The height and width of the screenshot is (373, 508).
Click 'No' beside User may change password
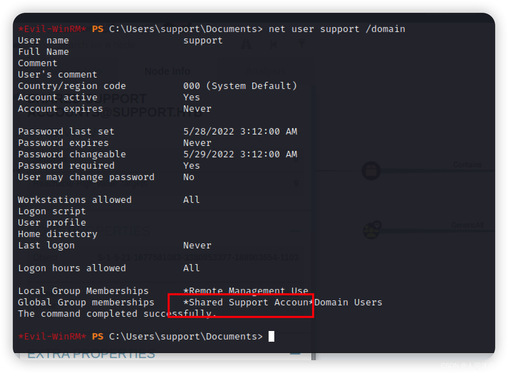[189, 177]
